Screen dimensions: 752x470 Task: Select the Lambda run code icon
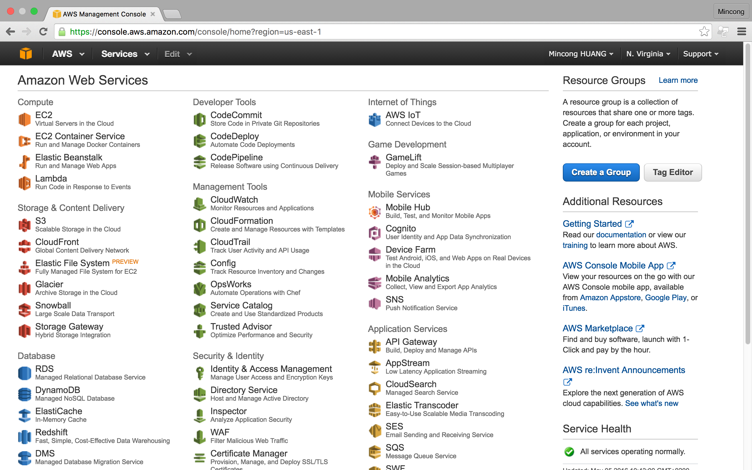(24, 182)
